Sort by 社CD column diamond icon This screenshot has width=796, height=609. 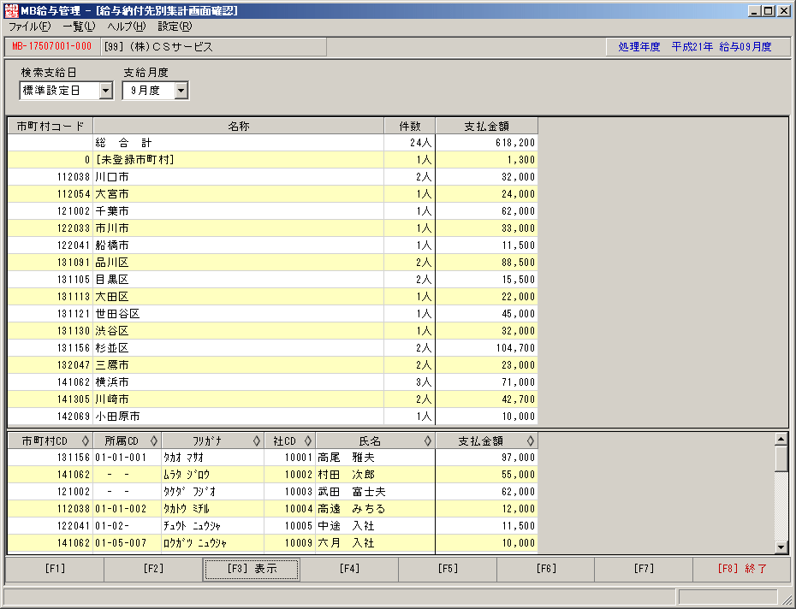click(x=307, y=441)
